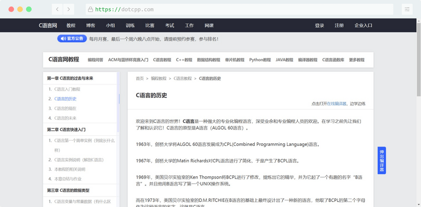
Task: Open the C语言网 site logo
Action: (48, 25)
